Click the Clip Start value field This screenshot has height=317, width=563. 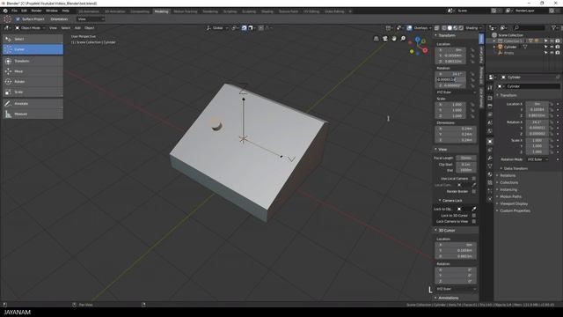(x=465, y=165)
